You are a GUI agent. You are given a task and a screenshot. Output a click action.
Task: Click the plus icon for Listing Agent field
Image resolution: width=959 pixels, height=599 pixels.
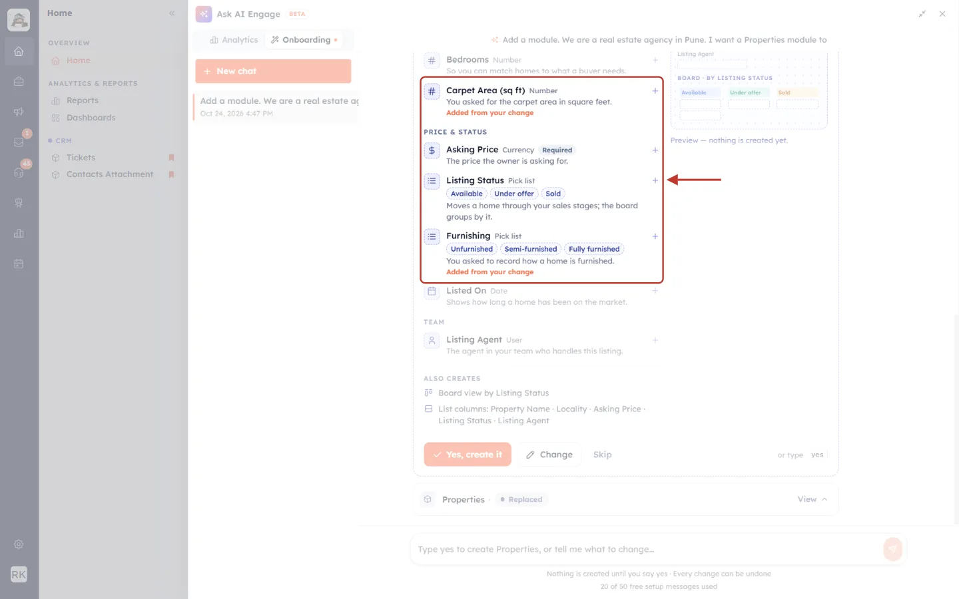[x=655, y=340]
